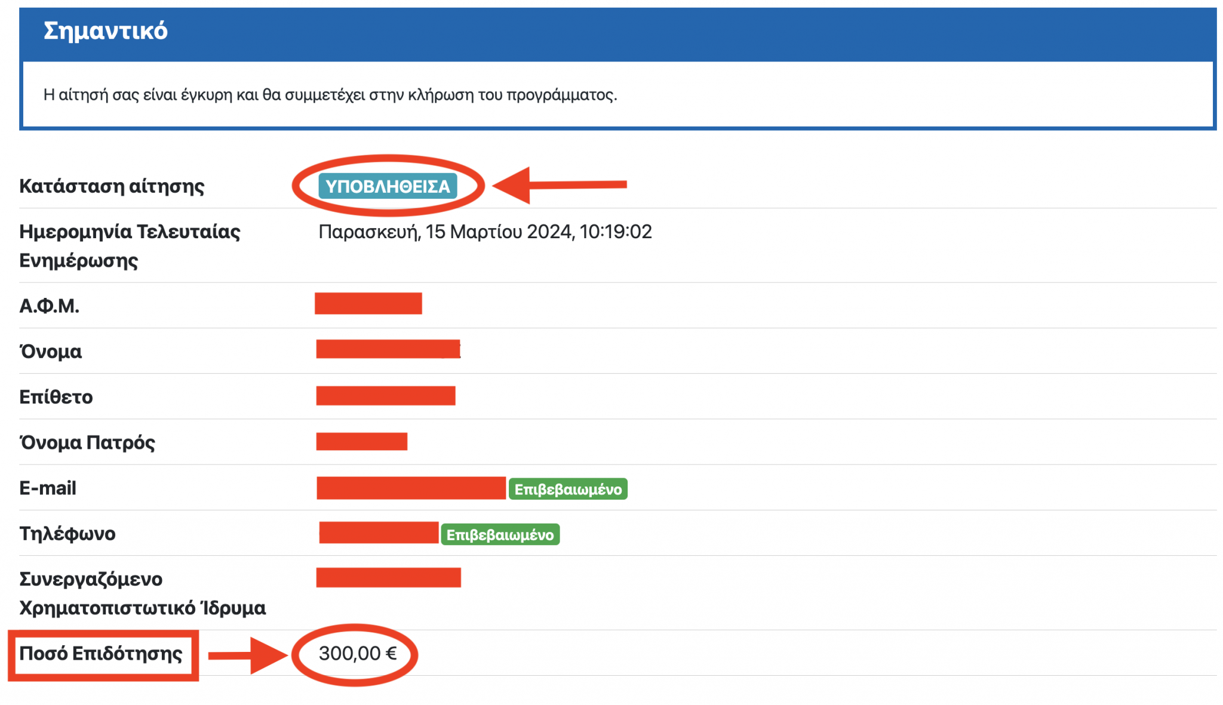Click the redacted Όνομα Πατρός value
This screenshot has width=1223, height=705.
tap(361, 442)
